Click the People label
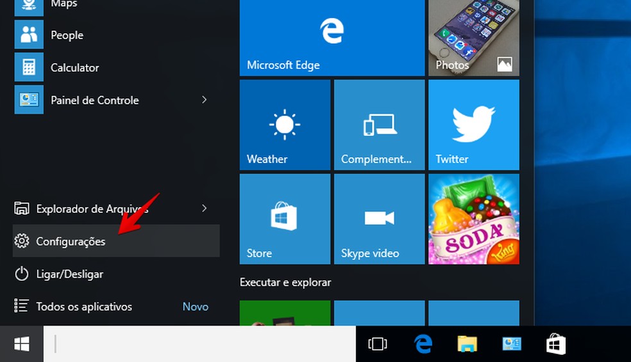Screen dimensions: 631x362 (67, 35)
